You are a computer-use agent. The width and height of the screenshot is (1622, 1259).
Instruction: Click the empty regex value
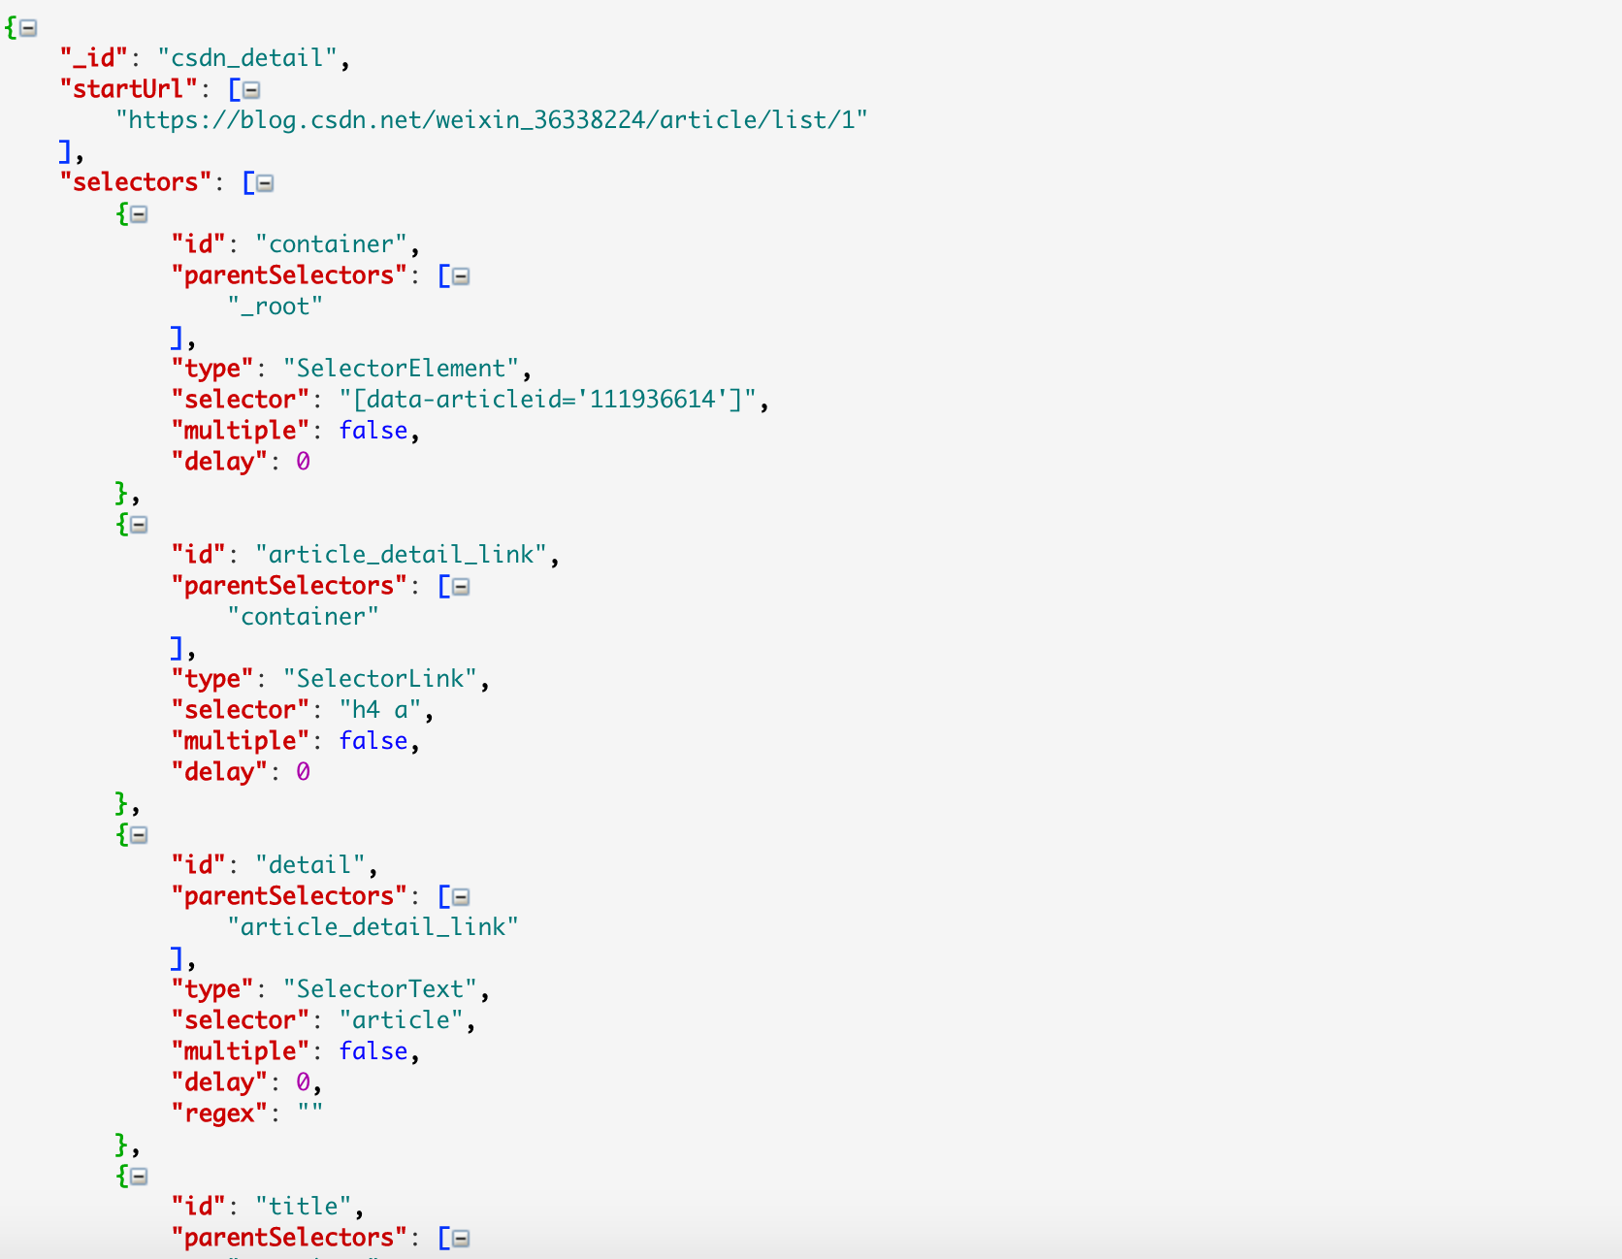pyautogui.click(x=310, y=1114)
